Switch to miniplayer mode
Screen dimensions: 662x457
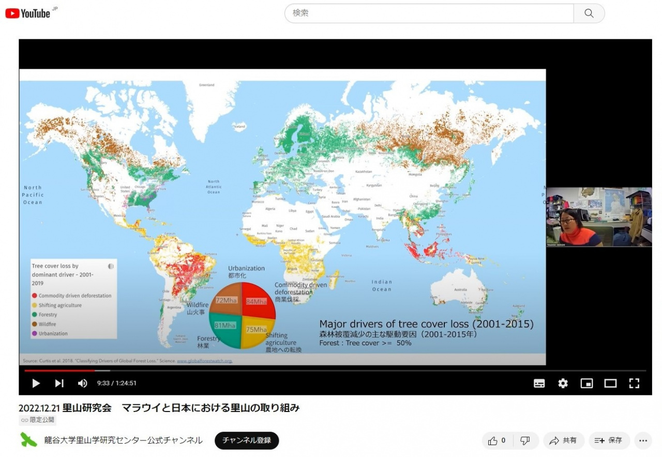click(586, 383)
